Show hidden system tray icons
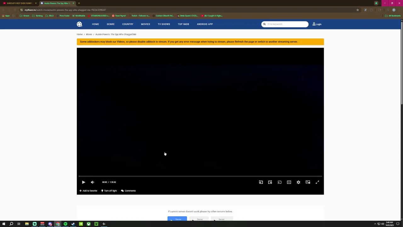Screen dimensions: 403x227 (375, 224)
